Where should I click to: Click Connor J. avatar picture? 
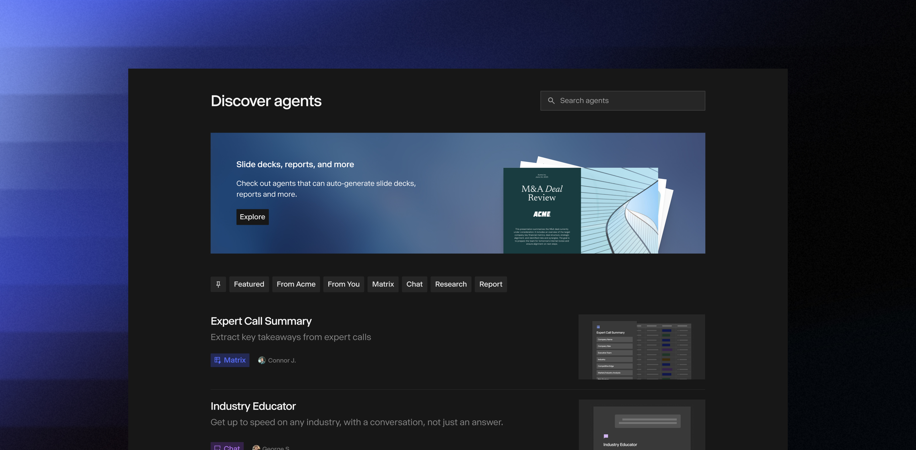(262, 360)
